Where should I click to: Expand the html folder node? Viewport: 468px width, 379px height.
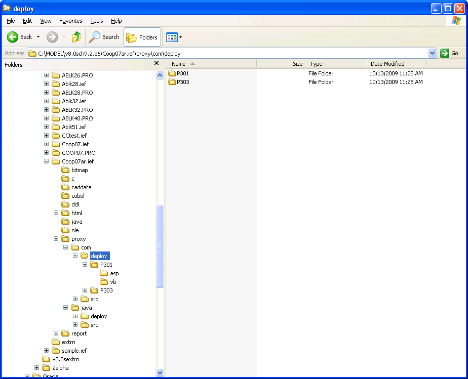(56, 213)
